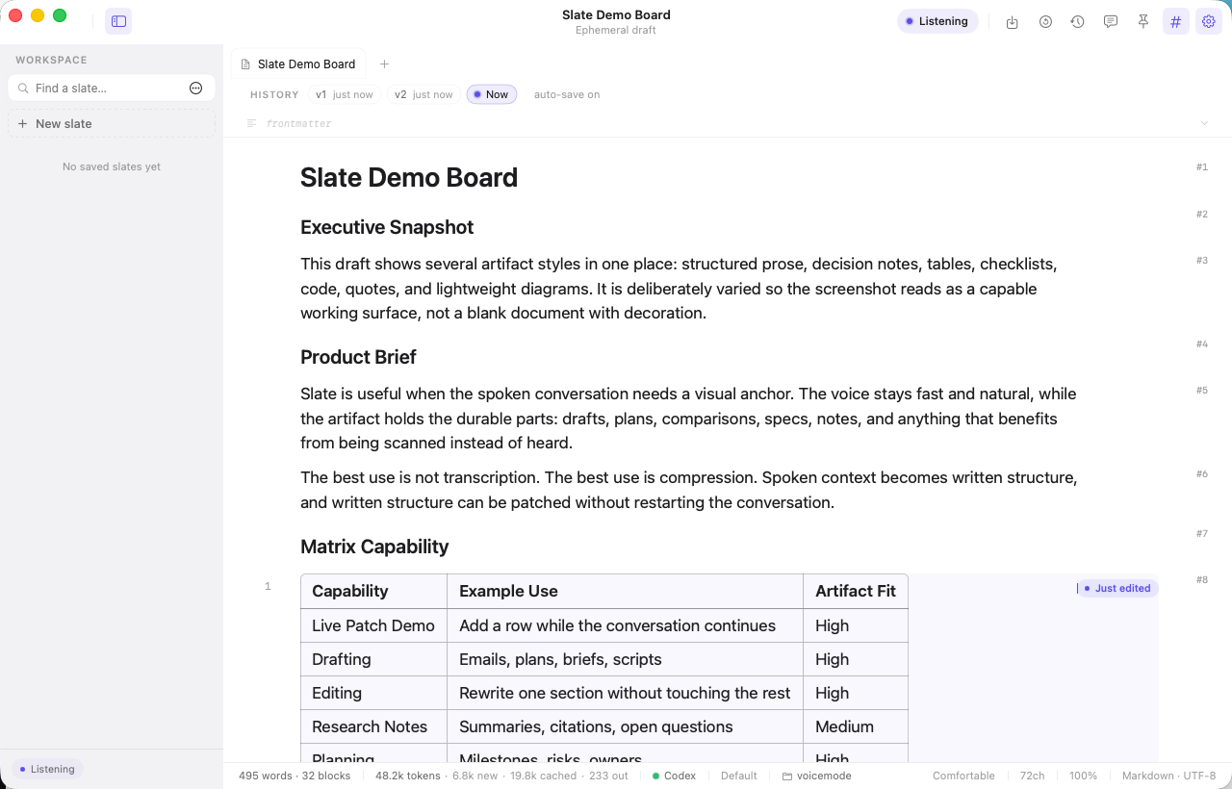This screenshot has width=1232, height=789.
Task: Click the voicemode folder entry
Action: point(816,776)
